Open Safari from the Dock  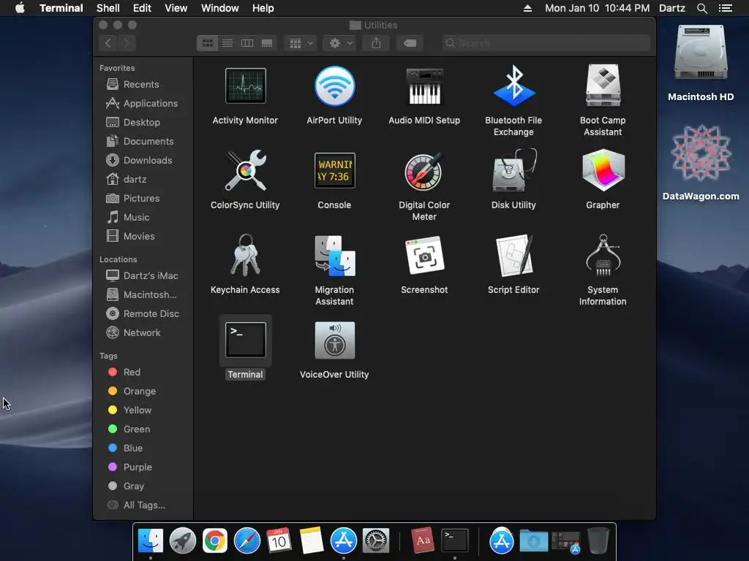(x=247, y=541)
